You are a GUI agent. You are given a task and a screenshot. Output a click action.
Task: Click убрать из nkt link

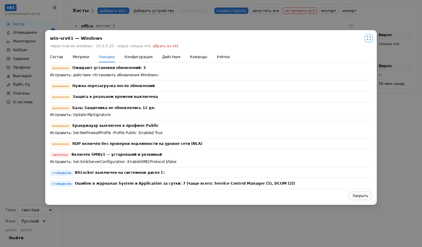165,46
